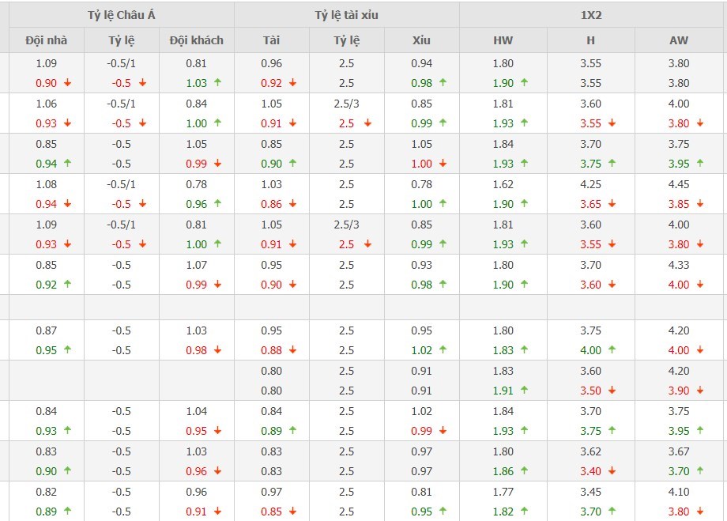Click the HW column header

pos(503,40)
